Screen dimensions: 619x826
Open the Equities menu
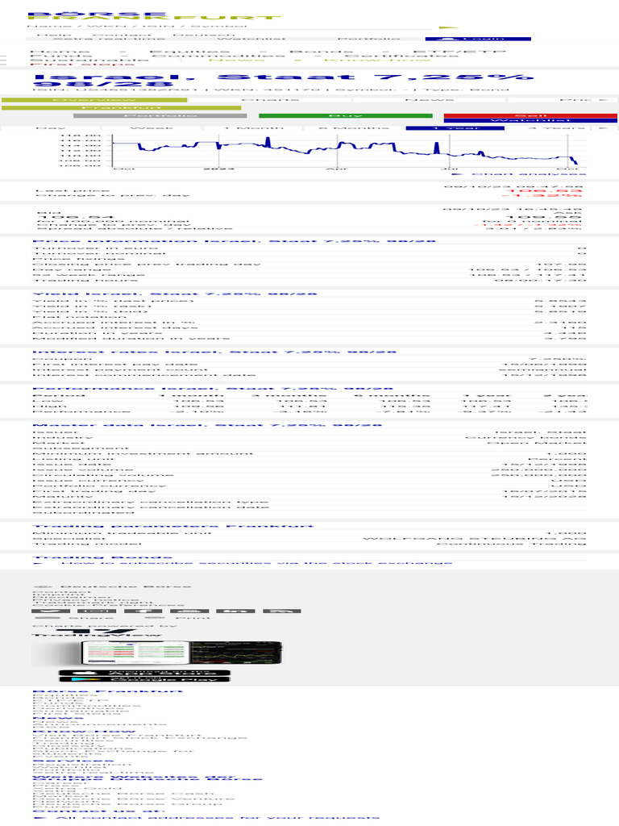(189, 52)
